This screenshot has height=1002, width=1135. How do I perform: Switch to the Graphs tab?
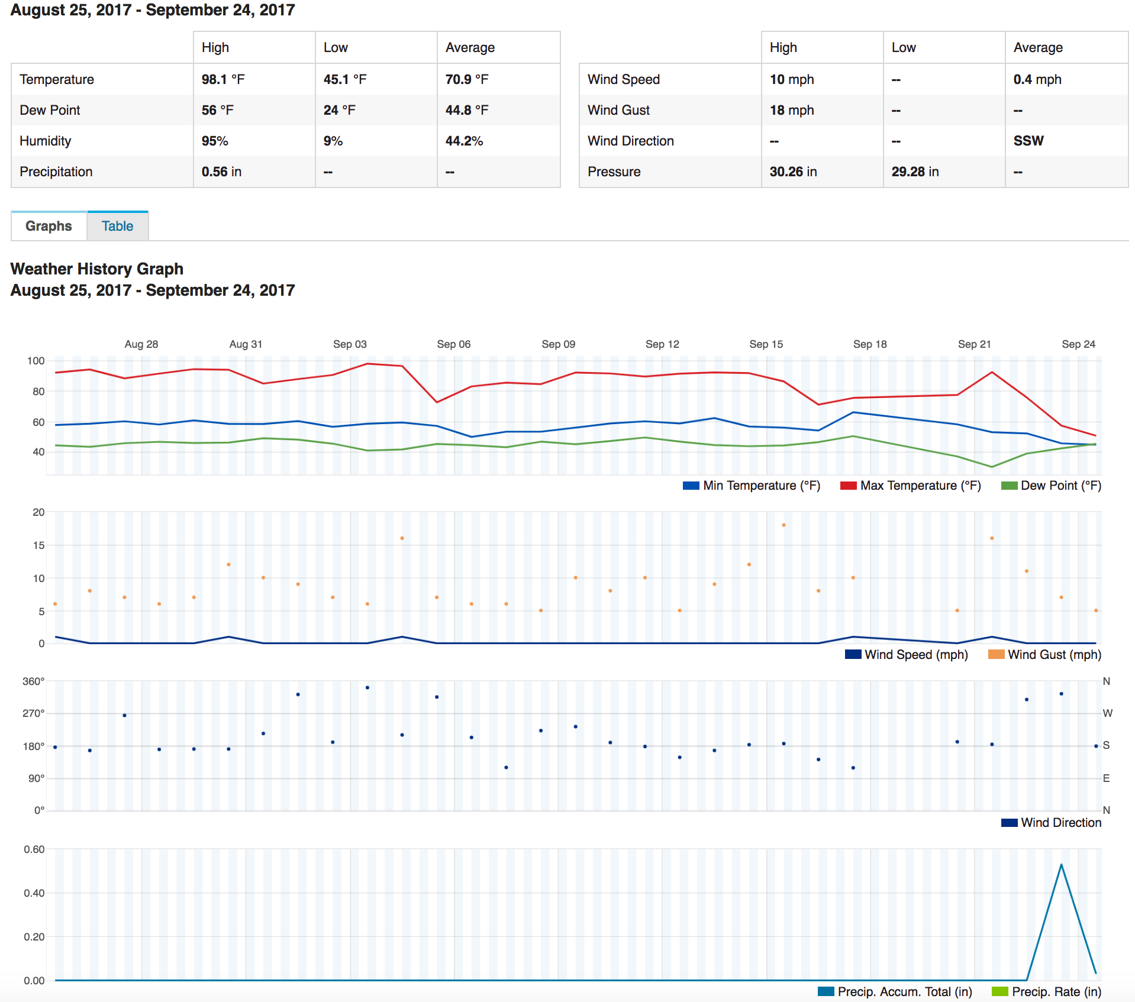49,226
